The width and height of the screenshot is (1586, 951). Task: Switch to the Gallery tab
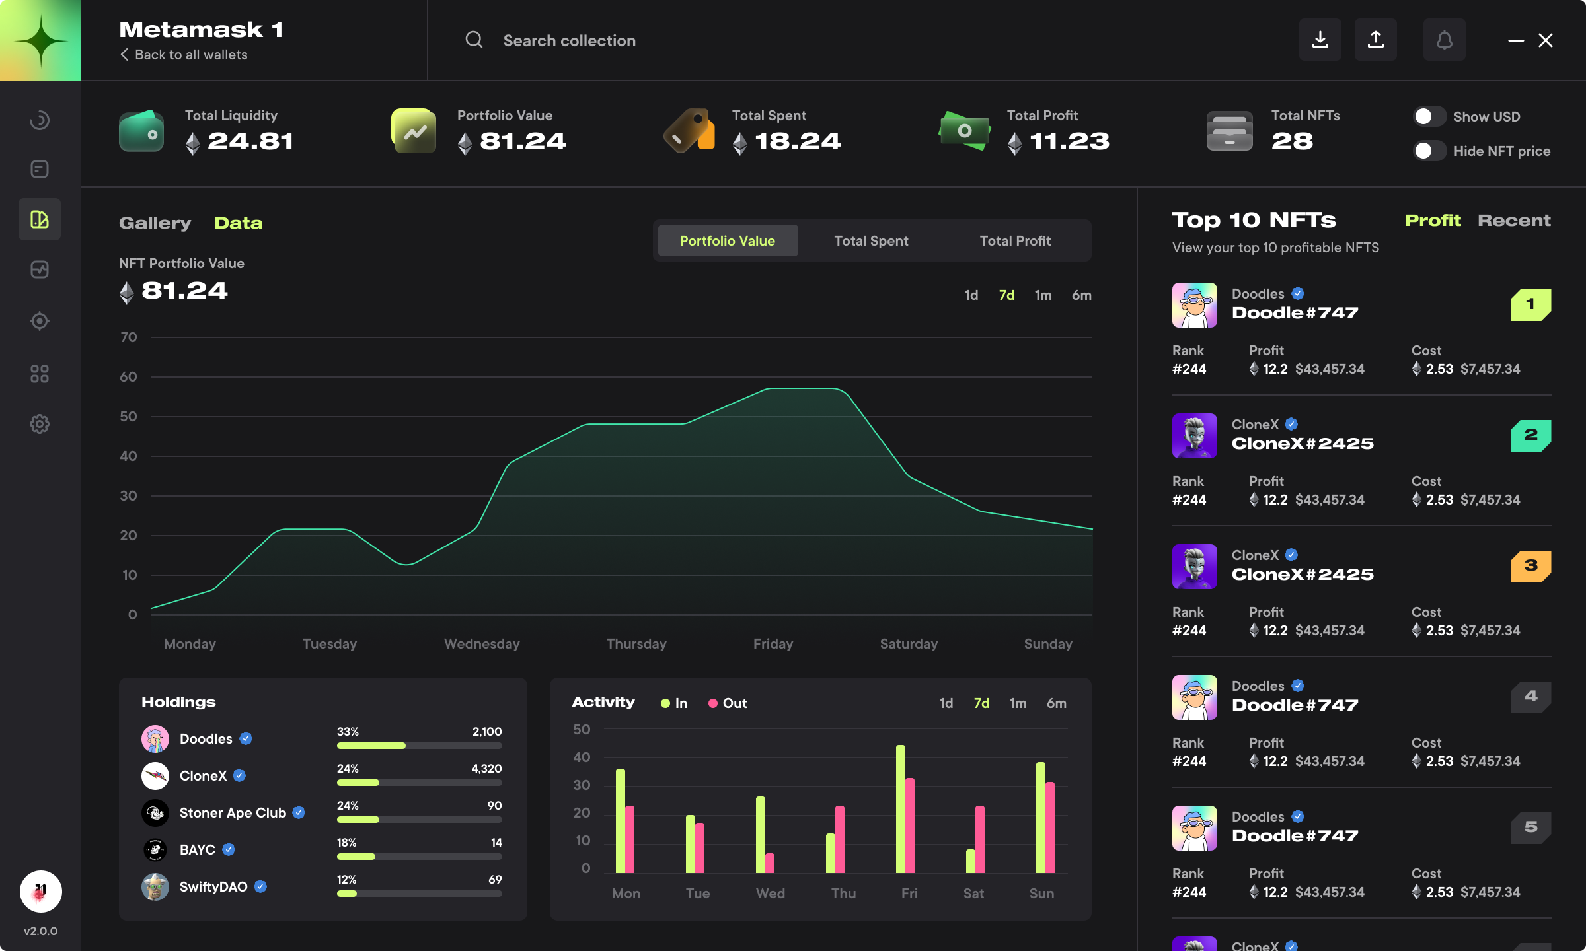(155, 223)
